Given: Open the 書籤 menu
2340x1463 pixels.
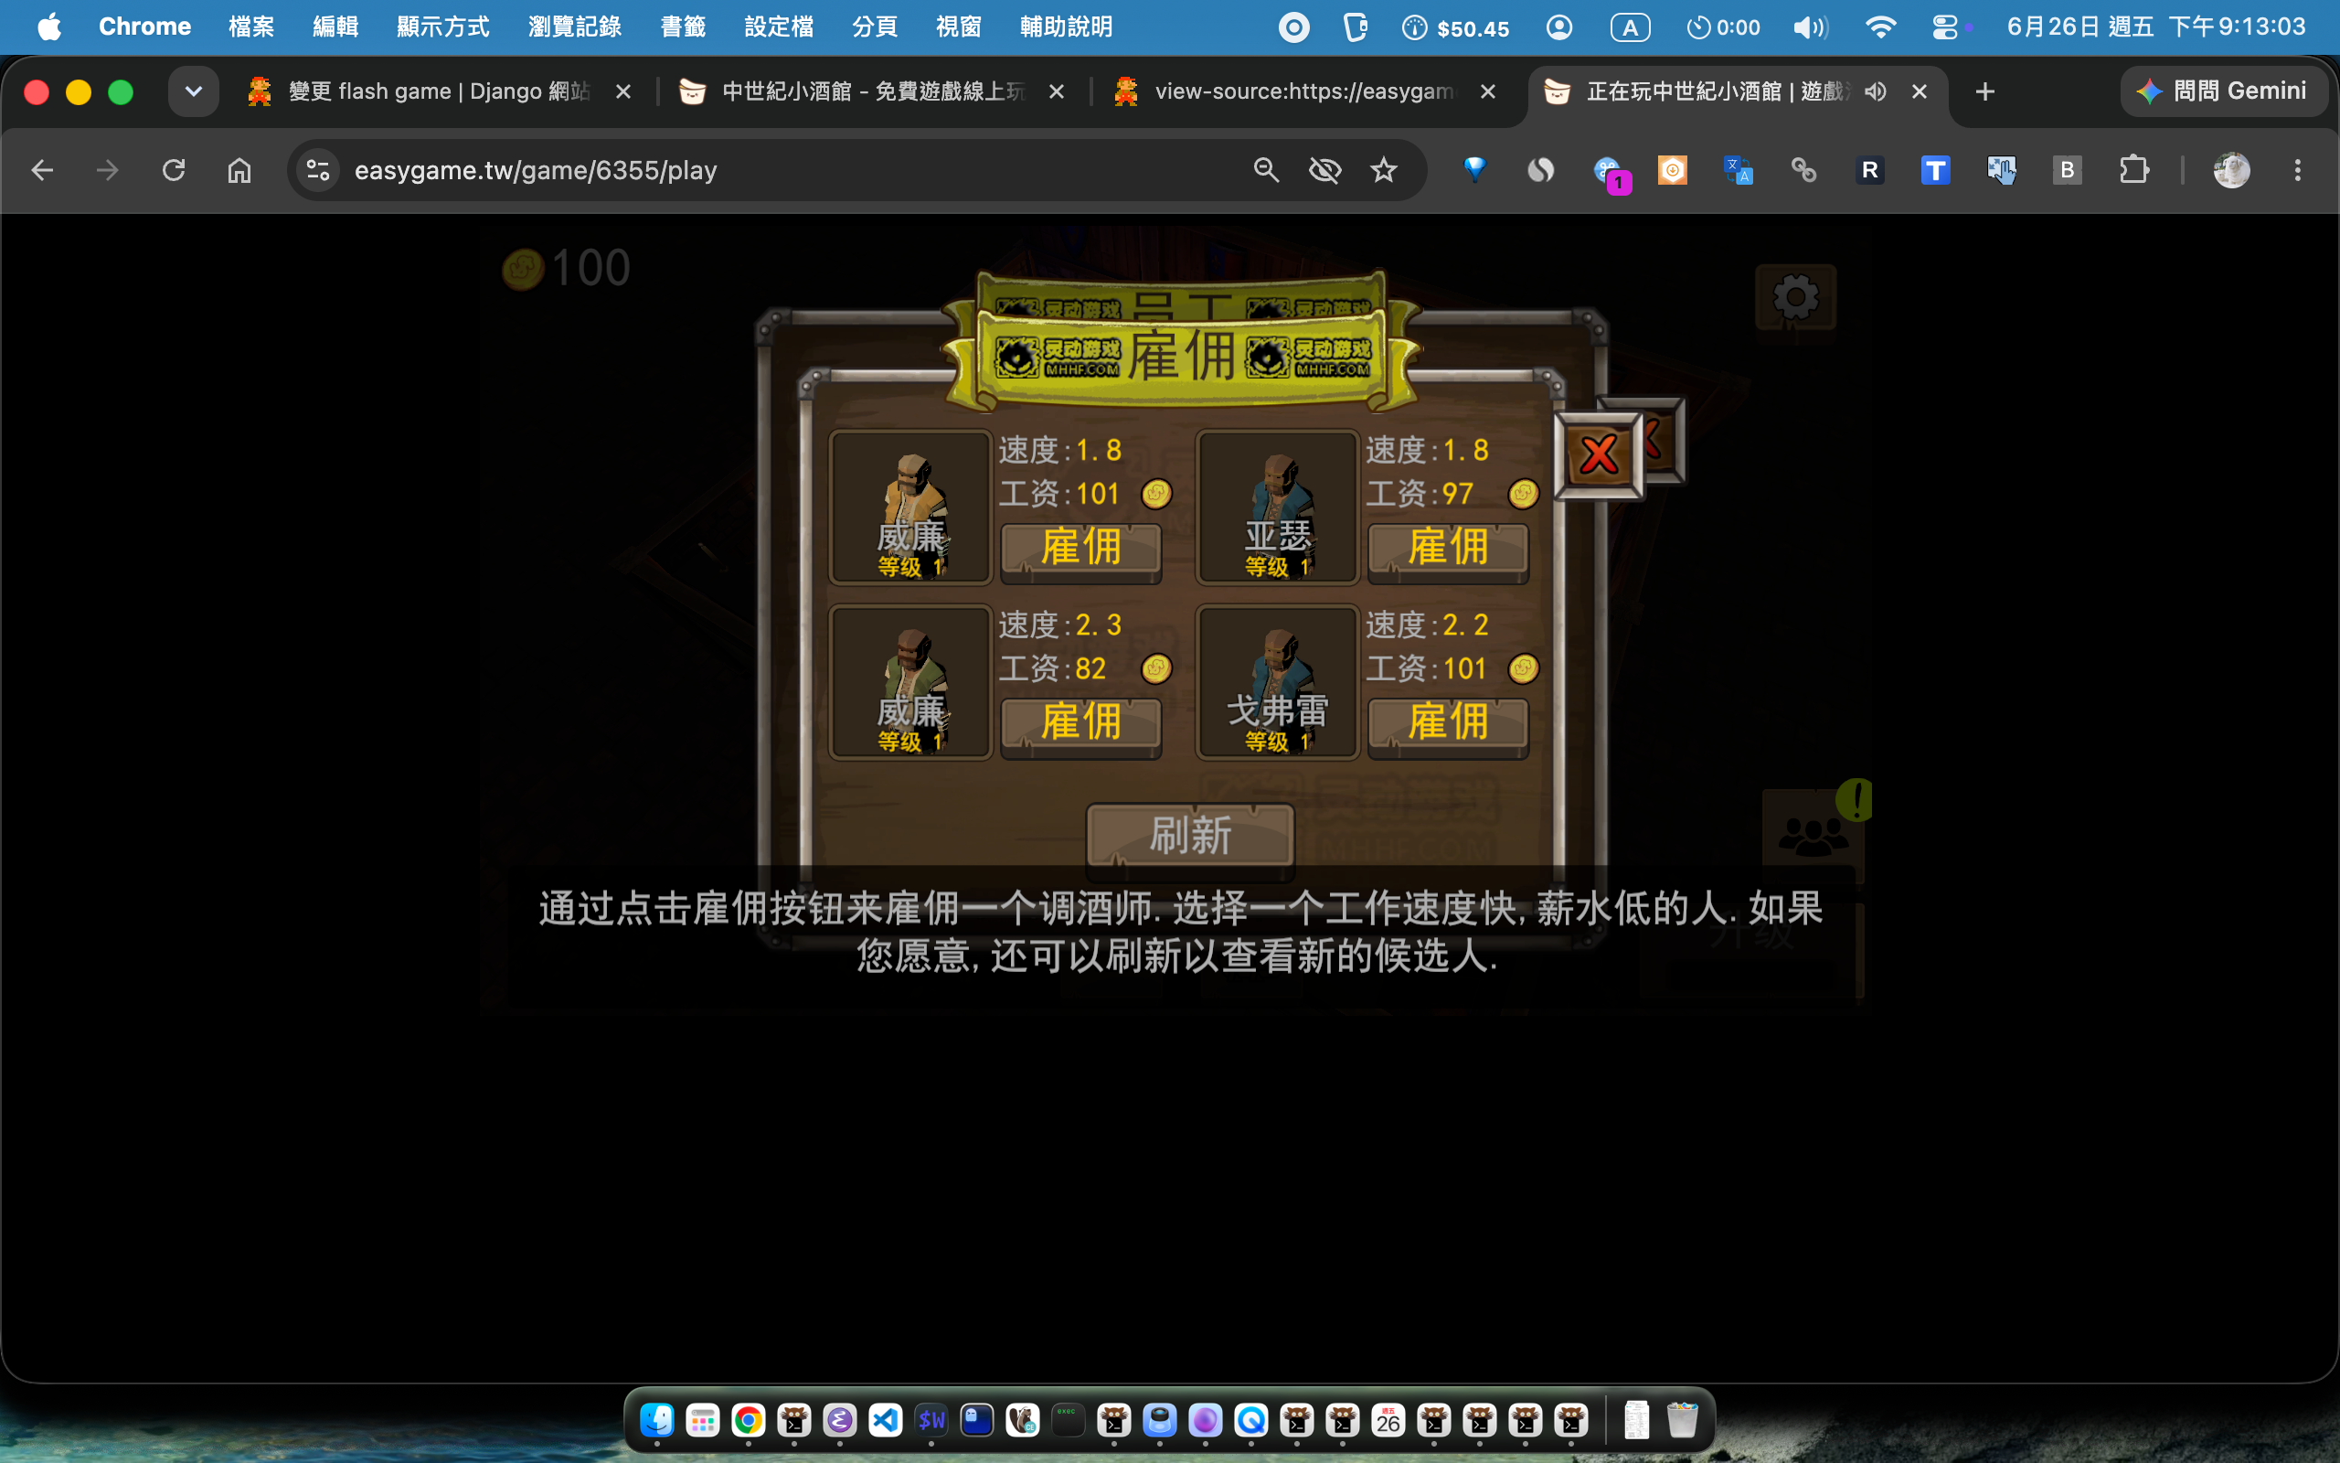Looking at the screenshot, I should (683, 27).
